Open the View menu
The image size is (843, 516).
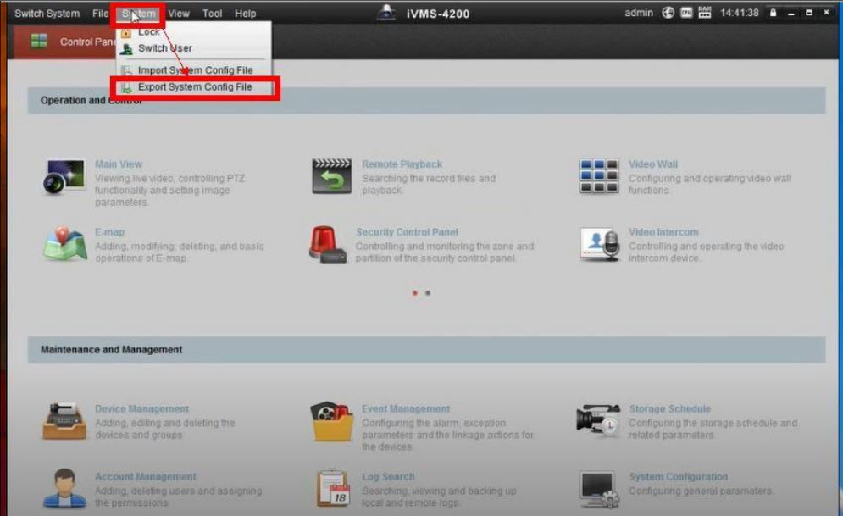click(179, 14)
